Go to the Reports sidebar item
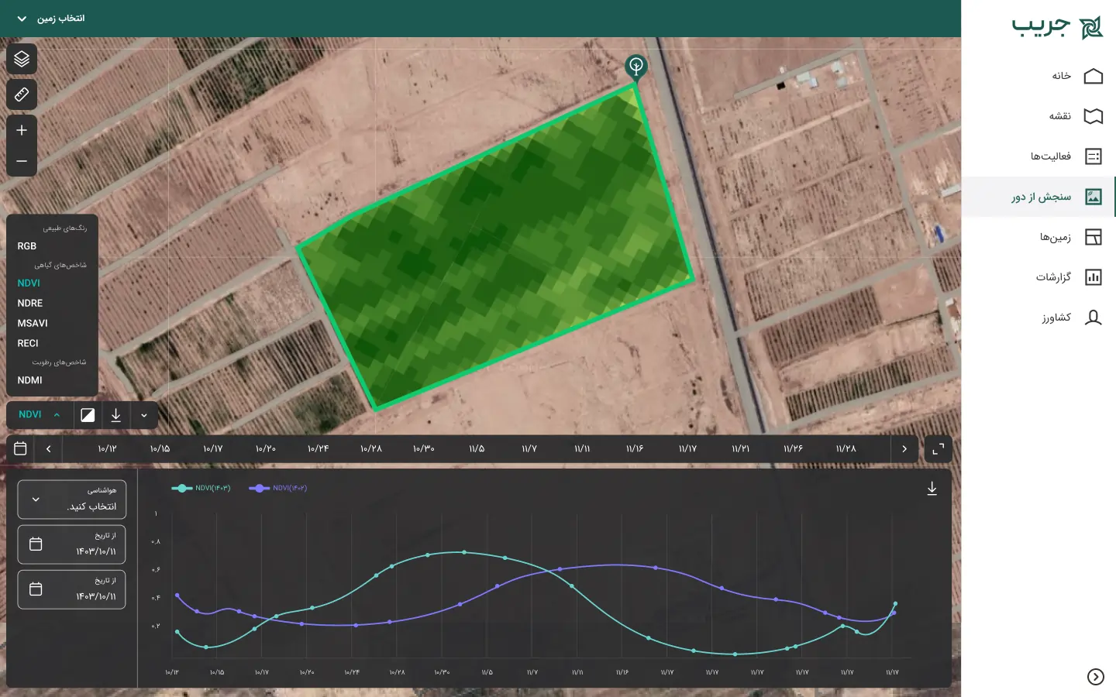Image resolution: width=1116 pixels, height=697 pixels. pyautogui.click(x=1068, y=276)
